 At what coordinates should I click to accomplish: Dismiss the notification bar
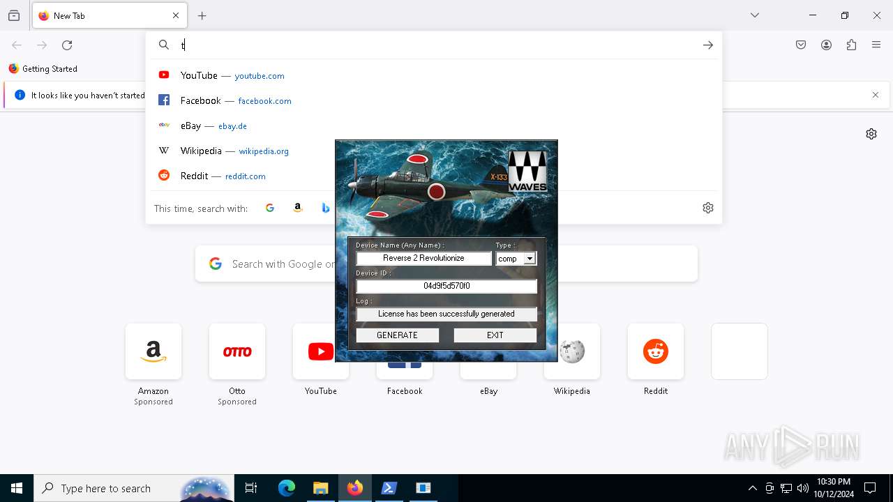876,95
